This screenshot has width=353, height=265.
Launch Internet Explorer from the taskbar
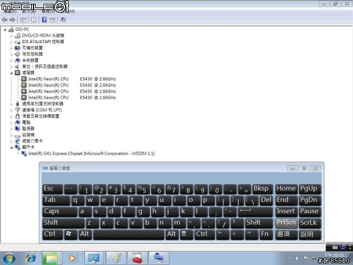click(x=31, y=258)
